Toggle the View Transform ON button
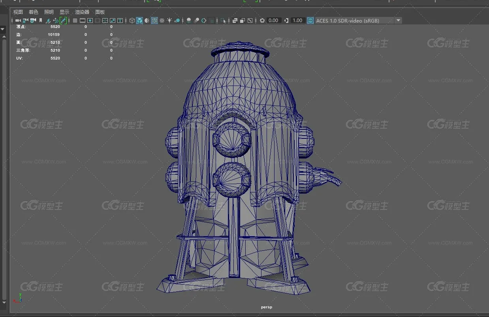Screen dimensions: 489x317 (x=310, y=21)
